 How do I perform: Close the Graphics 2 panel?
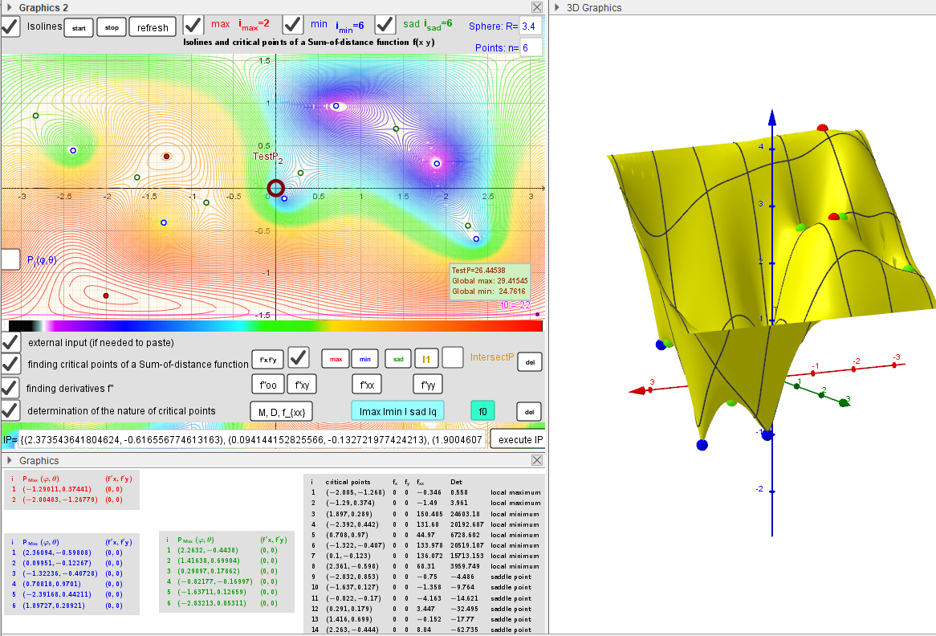point(537,7)
